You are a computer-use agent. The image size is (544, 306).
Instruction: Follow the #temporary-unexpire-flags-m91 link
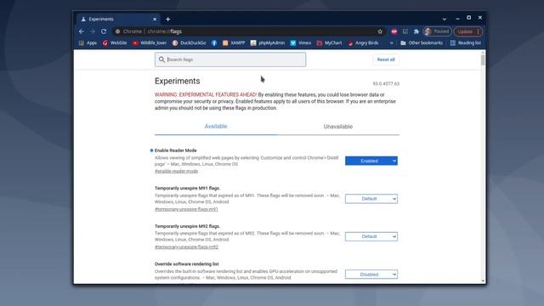tap(186, 209)
